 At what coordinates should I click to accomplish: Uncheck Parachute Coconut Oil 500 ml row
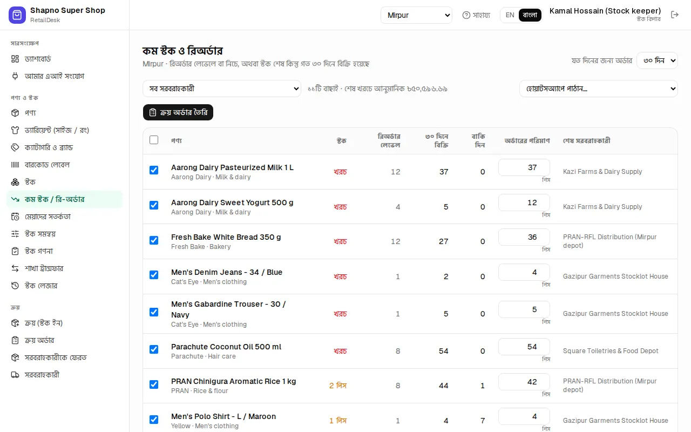point(154,349)
